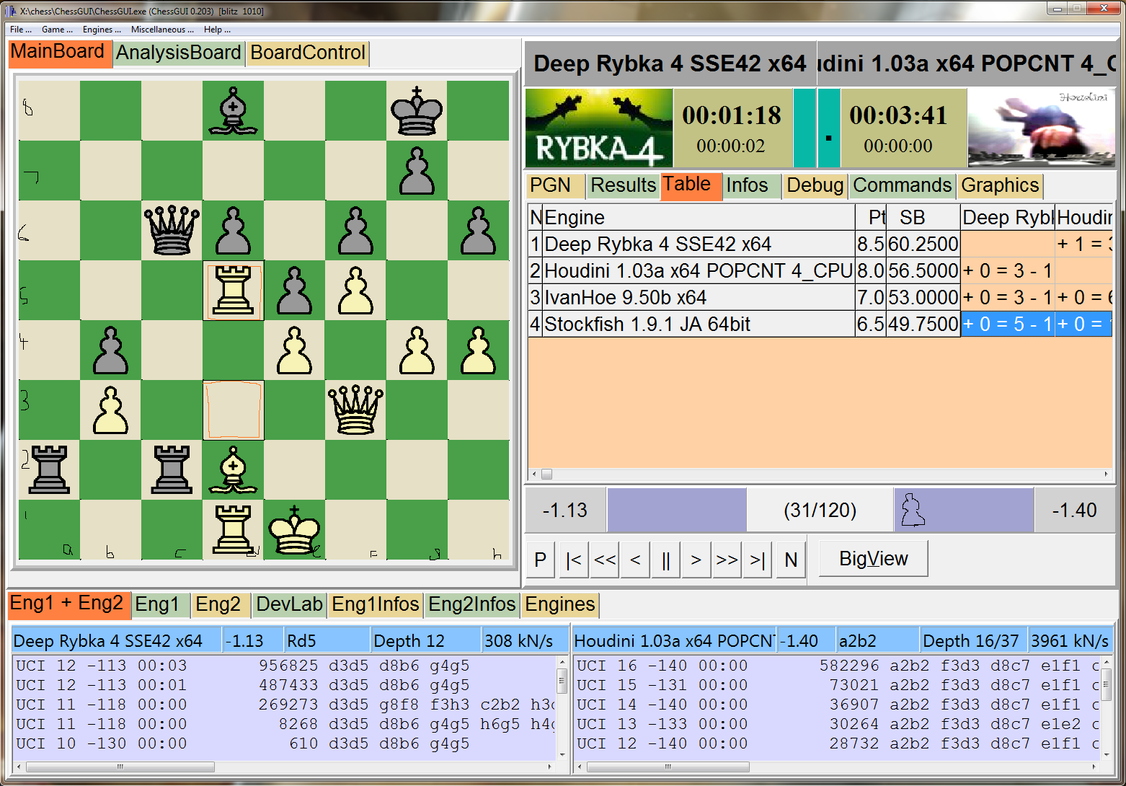Advance one move with > button
The width and height of the screenshot is (1126, 786).
696,560
